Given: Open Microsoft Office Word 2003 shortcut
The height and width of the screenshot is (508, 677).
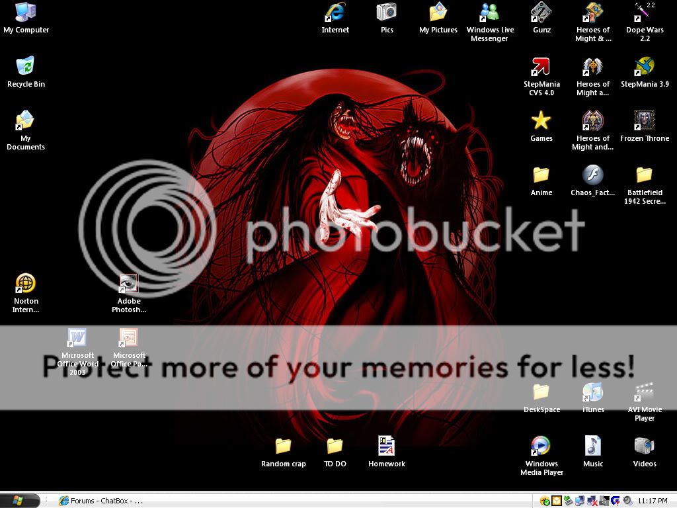Looking at the screenshot, I should 77,339.
